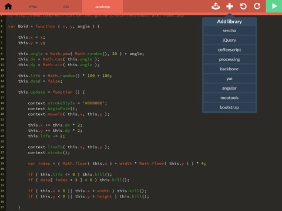This screenshot has height=211, width=282.
Task: Add the jQuery library
Action: (229, 40)
